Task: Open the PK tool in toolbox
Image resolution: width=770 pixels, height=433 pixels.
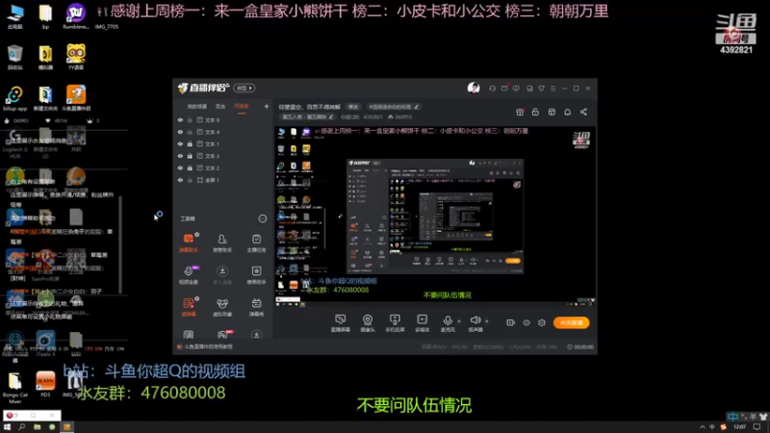Action: click(222, 335)
